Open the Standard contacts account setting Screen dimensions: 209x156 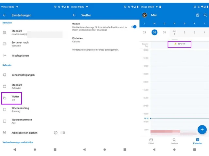point(35,32)
